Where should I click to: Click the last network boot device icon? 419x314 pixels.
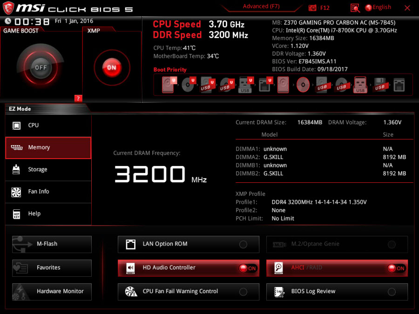point(399,85)
